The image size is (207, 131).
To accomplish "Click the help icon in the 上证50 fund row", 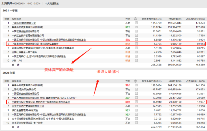I will 136,56.
